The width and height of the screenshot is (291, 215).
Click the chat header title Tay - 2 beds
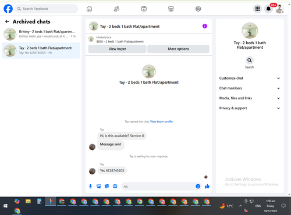coord(130,26)
